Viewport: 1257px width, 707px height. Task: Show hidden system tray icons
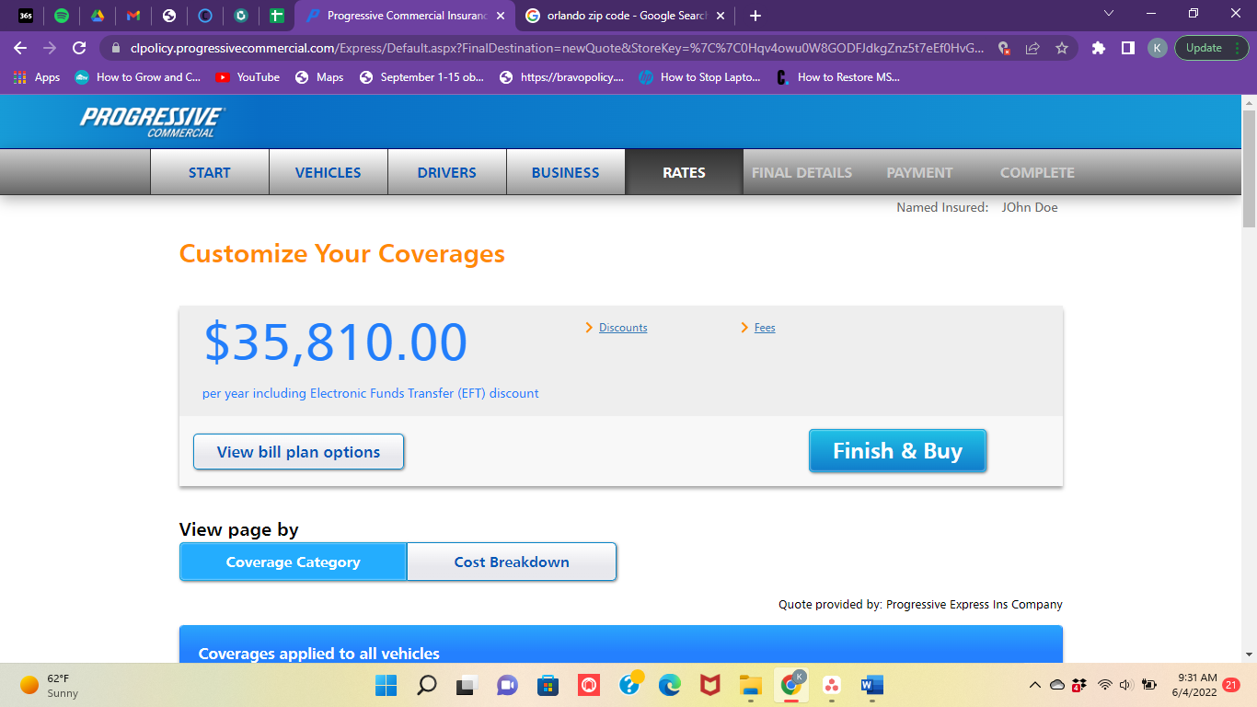[1035, 685]
